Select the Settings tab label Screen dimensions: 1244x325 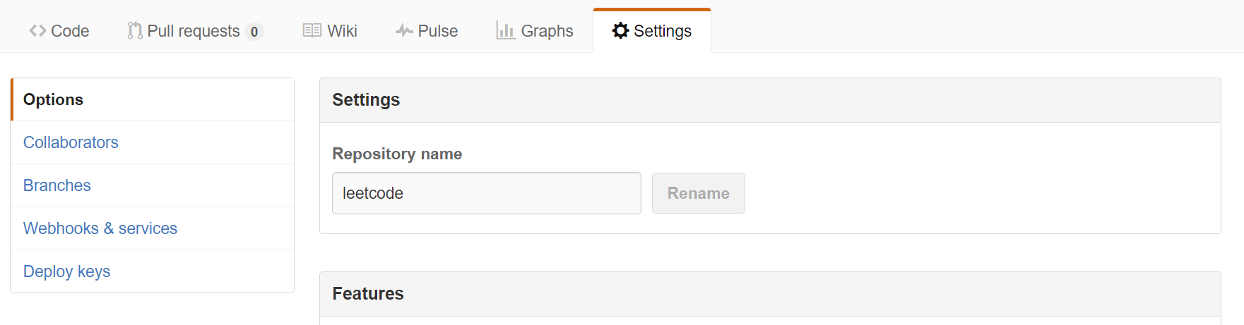pos(663,31)
